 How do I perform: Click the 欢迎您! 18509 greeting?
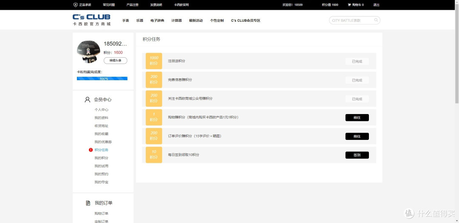pos(292,5)
